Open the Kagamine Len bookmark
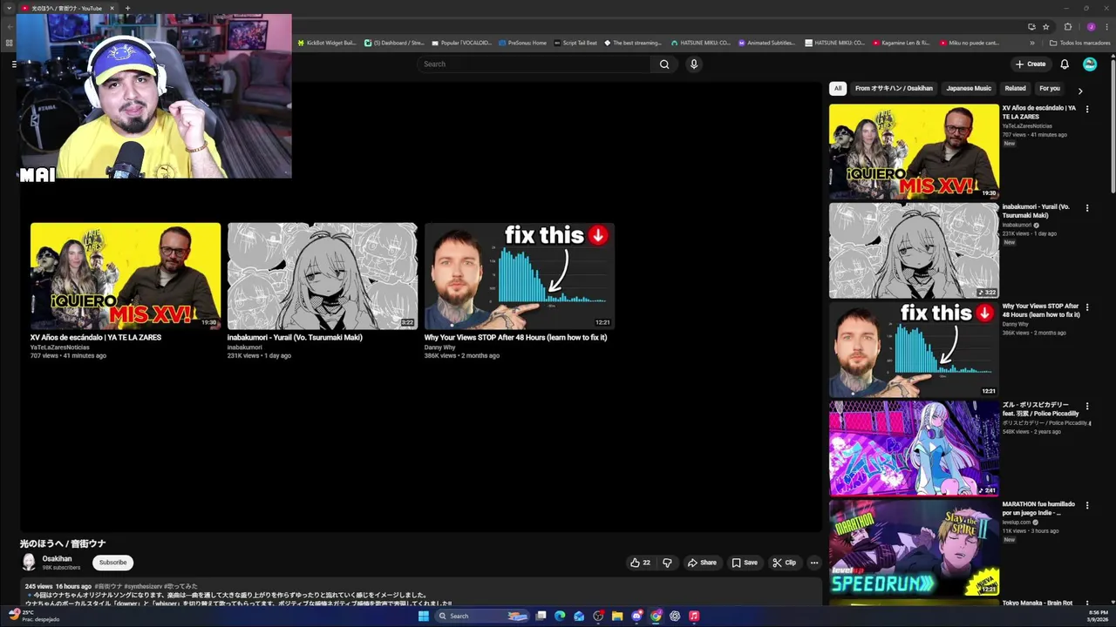Screen dimensions: 1116x627 pos(901,43)
